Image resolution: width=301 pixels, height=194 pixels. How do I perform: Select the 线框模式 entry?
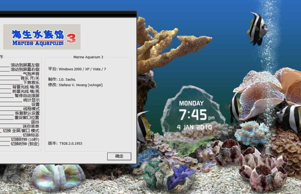(31, 109)
